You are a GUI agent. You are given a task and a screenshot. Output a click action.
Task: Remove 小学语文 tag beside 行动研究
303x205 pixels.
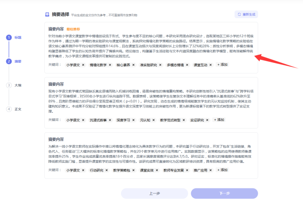[x=83, y=170]
